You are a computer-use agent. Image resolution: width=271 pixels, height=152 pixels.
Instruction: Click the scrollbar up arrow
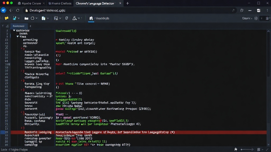[268, 31]
